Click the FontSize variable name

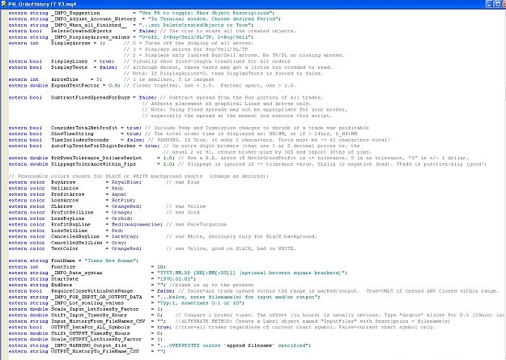(63, 267)
